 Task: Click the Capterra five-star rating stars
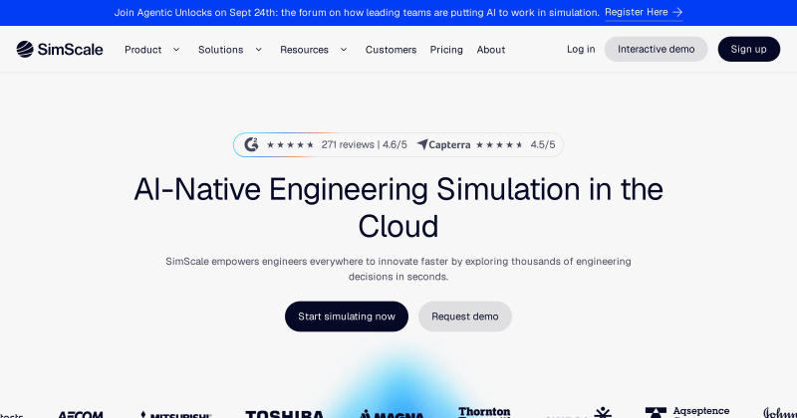click(499, 144)
